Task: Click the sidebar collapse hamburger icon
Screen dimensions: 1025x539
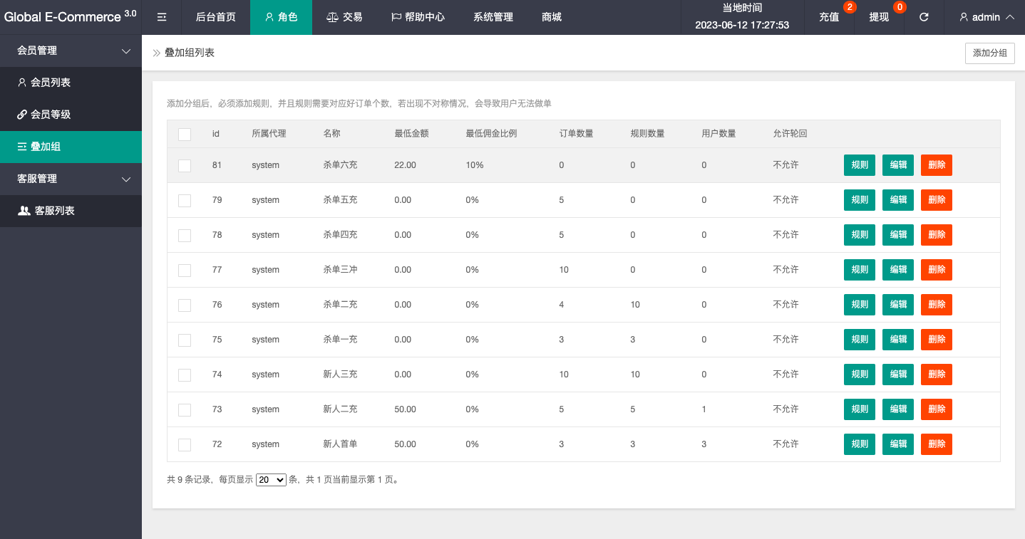Action: (x=162, y=17)
